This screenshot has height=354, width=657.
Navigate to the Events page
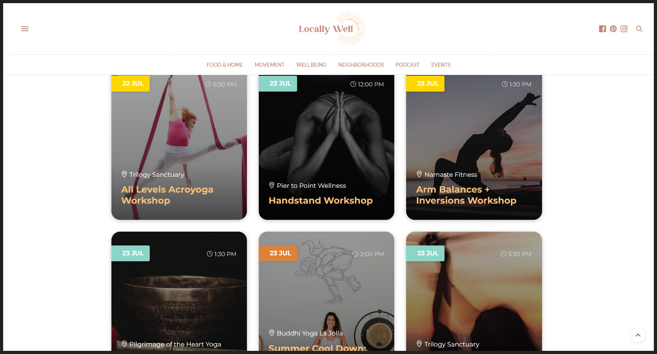point(441,65)
